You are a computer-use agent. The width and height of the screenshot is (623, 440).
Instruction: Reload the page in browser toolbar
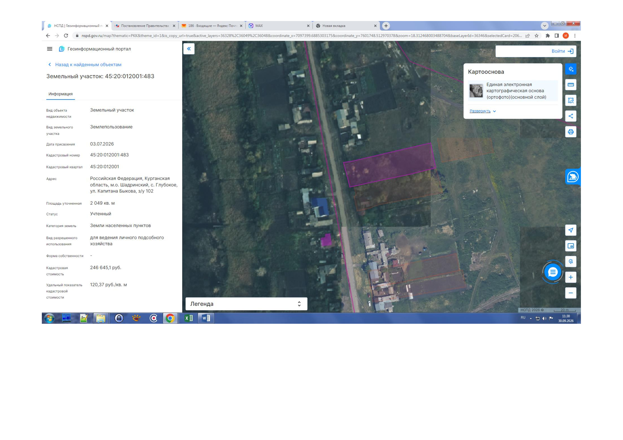(x=66, y=36)
